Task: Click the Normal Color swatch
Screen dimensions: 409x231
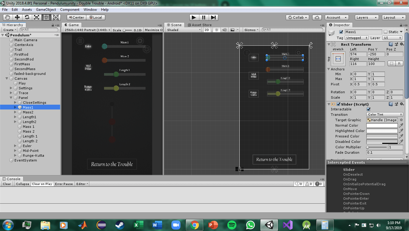Action: 382,125
